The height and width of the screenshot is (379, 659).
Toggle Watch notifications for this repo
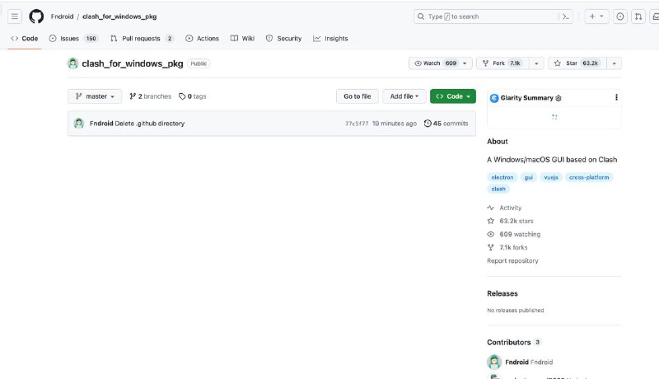435,63
